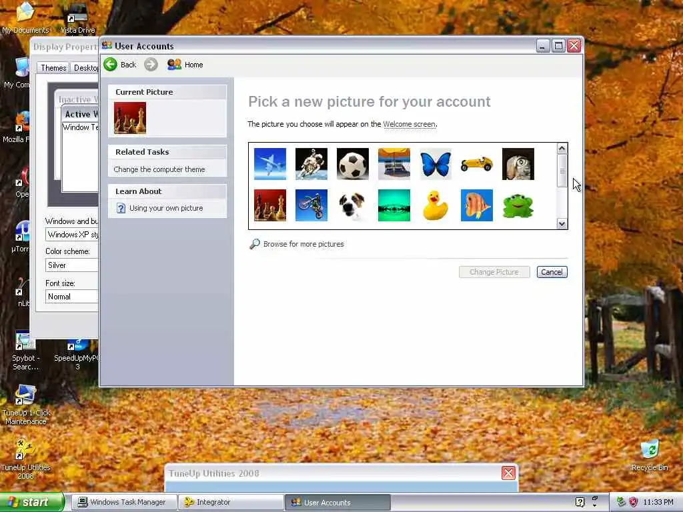Select the green frog picture
This screenshot has width=683, height=512.
tap(518, 205)
